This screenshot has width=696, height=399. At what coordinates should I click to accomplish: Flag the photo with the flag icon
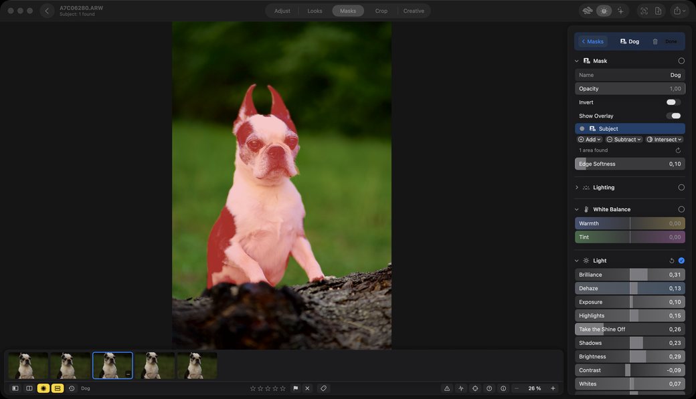[296, 388]
